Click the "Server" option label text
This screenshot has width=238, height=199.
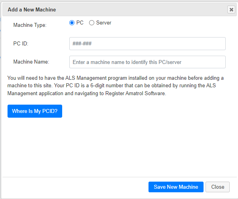click(x=104, y=23)
